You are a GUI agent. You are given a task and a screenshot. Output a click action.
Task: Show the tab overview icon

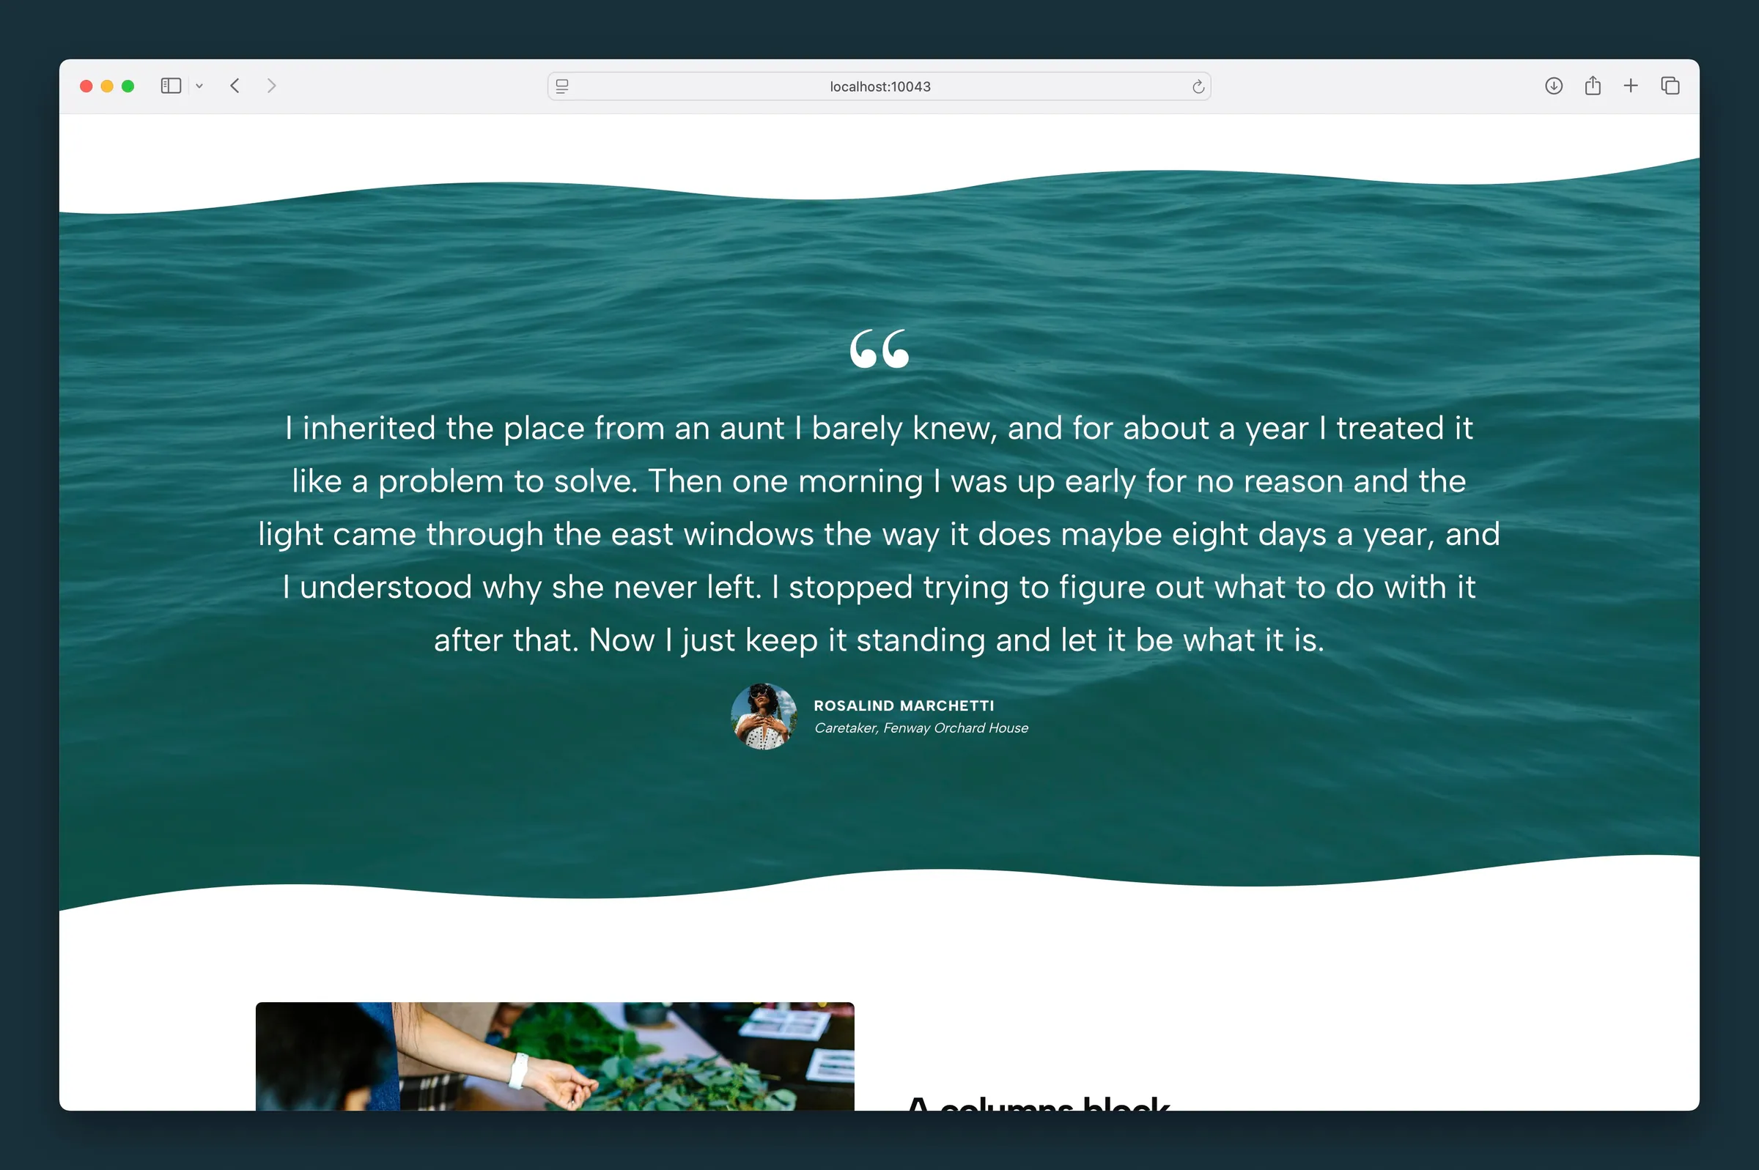pyautogui.click(x=1670, y=86)
